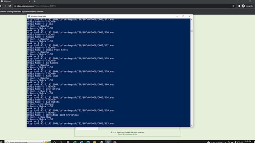Open File Explorer from taskbar
Image resolution: width=255 pixels, height=143 pixels.
[x=94, y=142]
